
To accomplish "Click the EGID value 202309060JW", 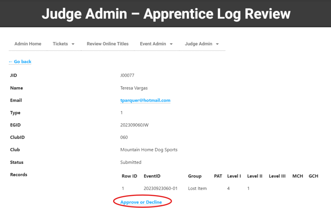I will [x=134, y=125].
